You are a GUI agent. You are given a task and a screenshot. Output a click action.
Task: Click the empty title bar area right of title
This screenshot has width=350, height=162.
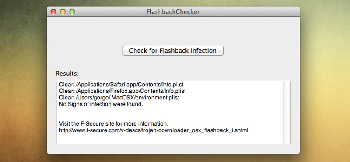coord(249,12)
